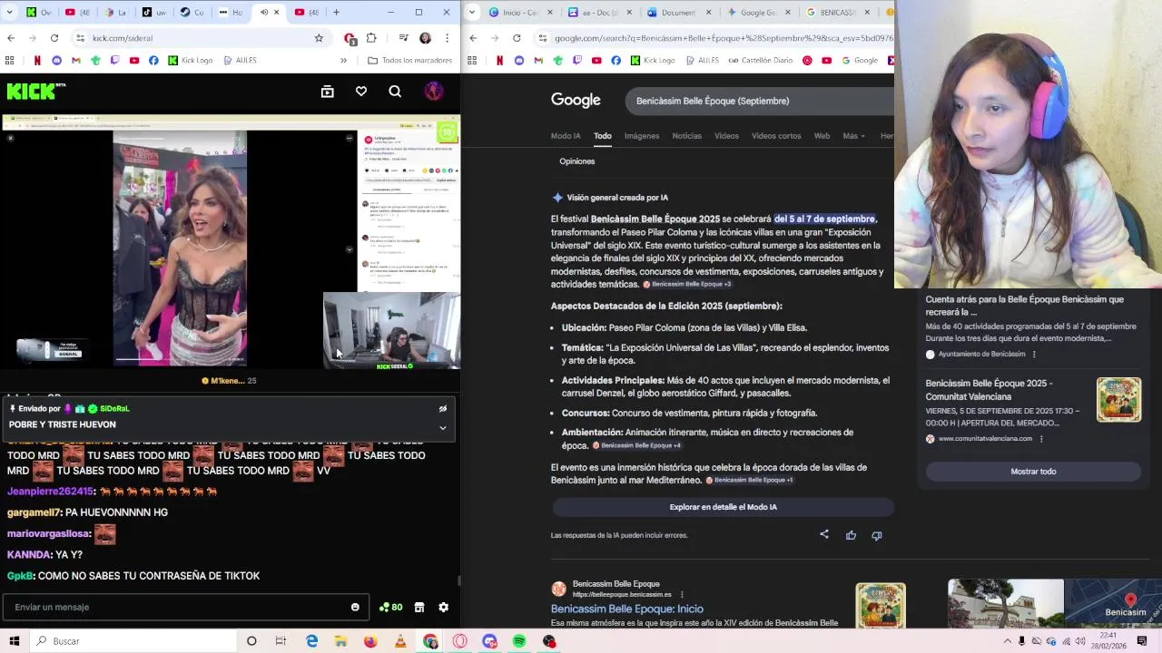Open Todos los marcadores folder
This screenshot has width=1162, height=653.
pos(409,61)
